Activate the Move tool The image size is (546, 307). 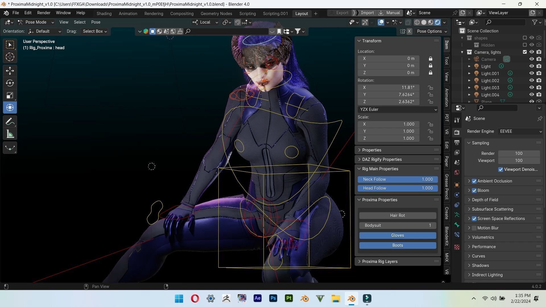pyautogui.click(x=10, y=70)
